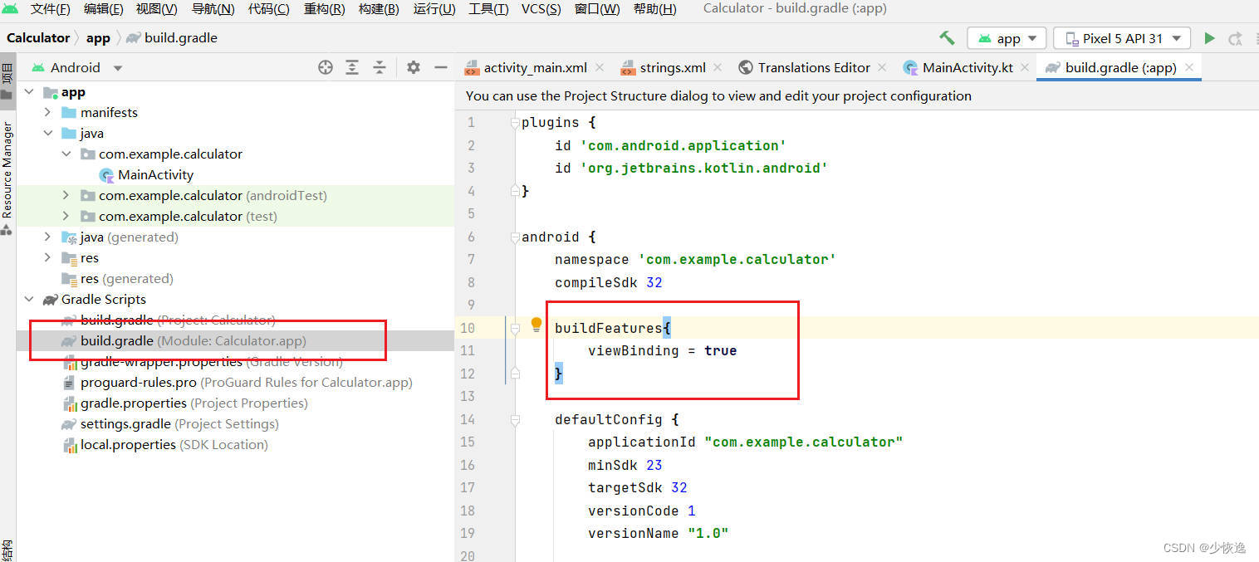This screenshot has height=562, width=1259.
Task: Open the 代码(C) menu
Action: (x=269, y=9)
